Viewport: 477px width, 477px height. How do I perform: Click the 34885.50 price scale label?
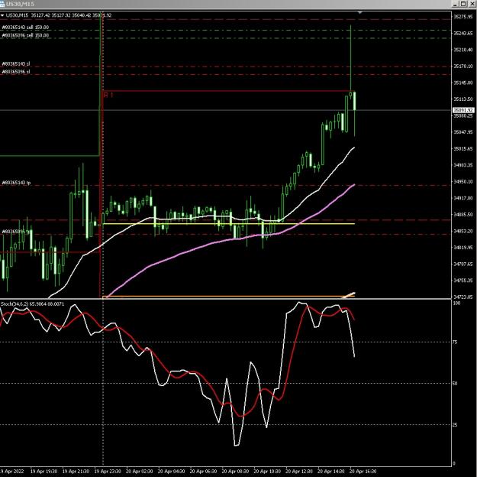463,215
